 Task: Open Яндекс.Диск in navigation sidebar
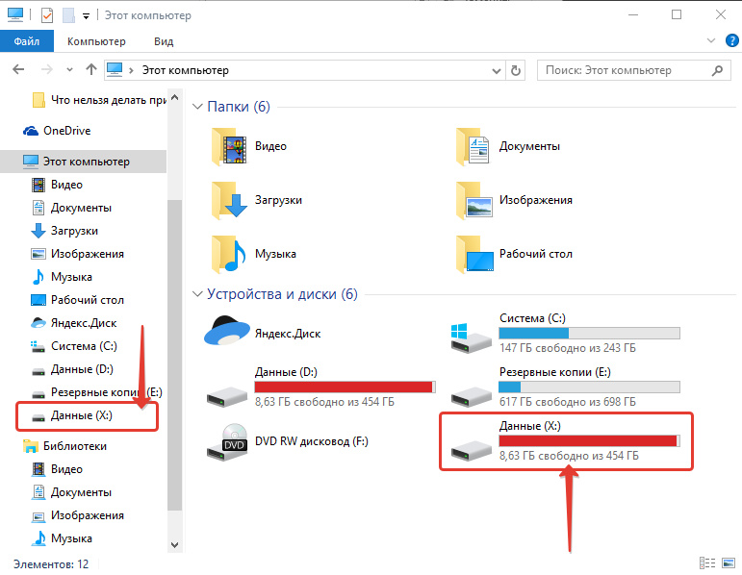click(x=73, y=323)
